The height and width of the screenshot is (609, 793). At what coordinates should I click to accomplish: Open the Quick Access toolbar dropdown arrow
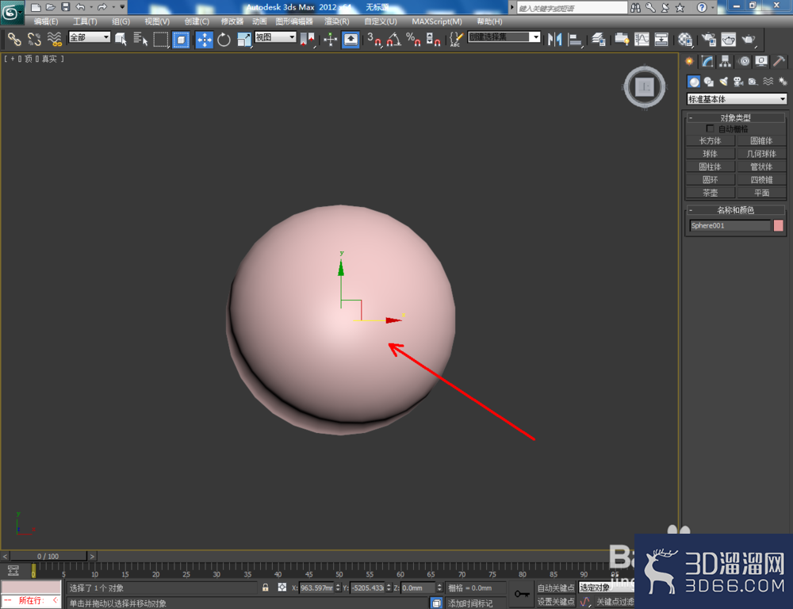[122, 6]
